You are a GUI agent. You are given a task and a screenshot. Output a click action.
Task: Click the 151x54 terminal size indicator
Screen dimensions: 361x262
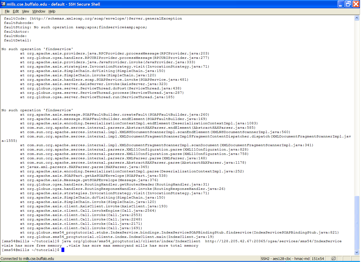pyautogui.click(x=318, y=258)
